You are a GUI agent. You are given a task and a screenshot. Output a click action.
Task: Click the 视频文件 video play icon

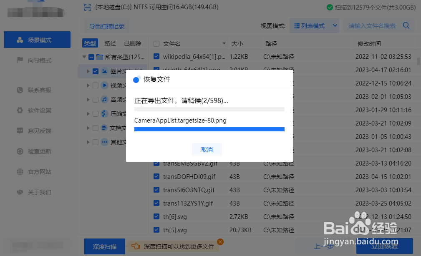[x=104, y=85]
